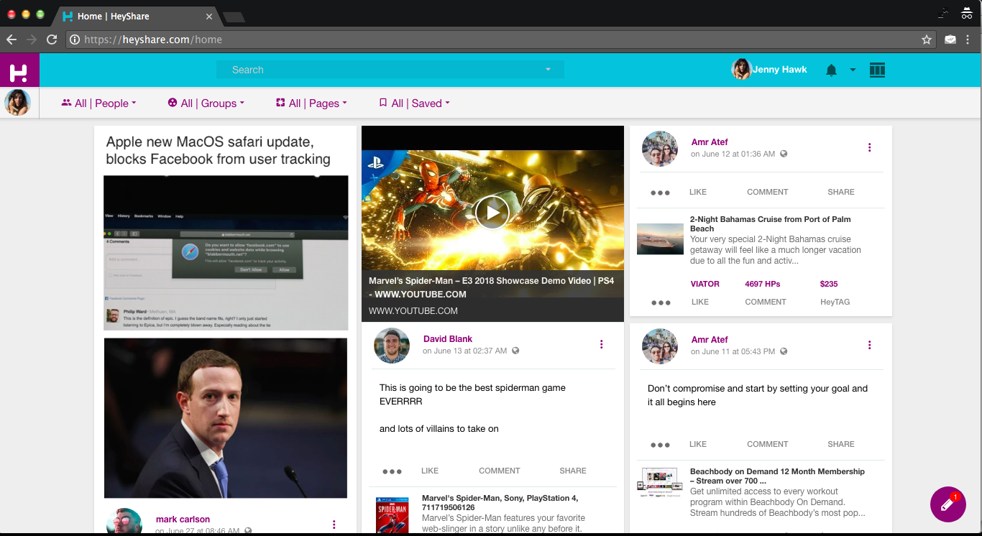Open the HeyShare logo home icon
The image size is (982, 536).
coord(19,70)
